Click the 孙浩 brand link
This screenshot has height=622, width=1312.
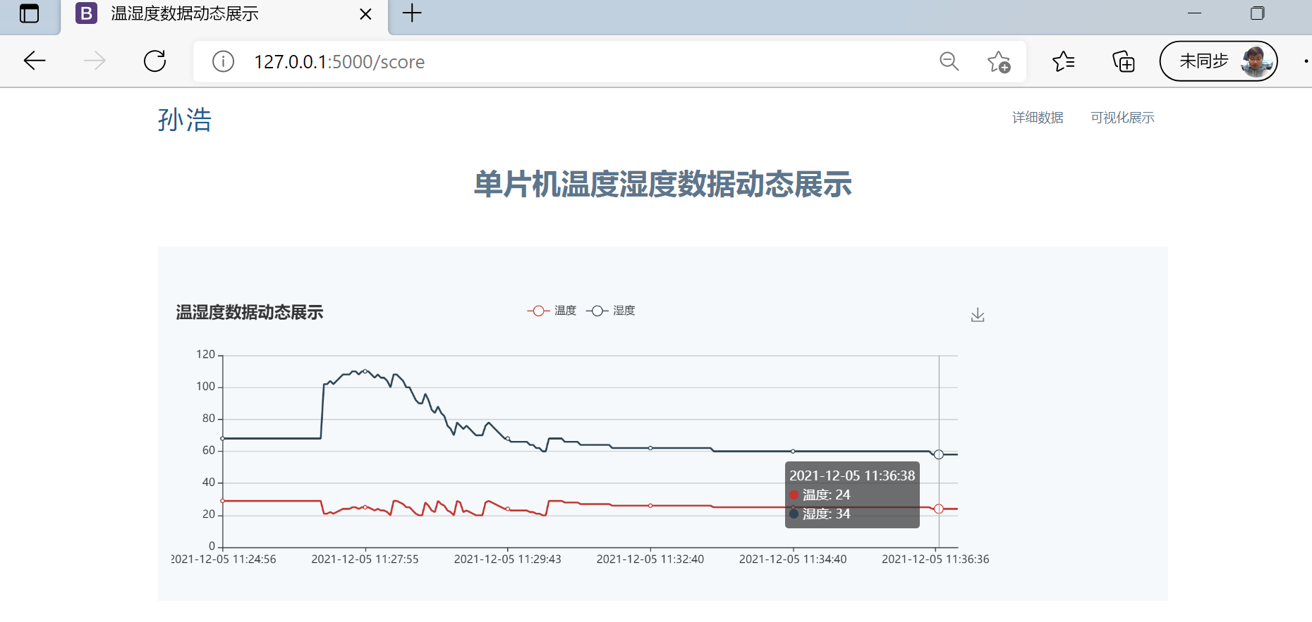(x=185, y=120)
